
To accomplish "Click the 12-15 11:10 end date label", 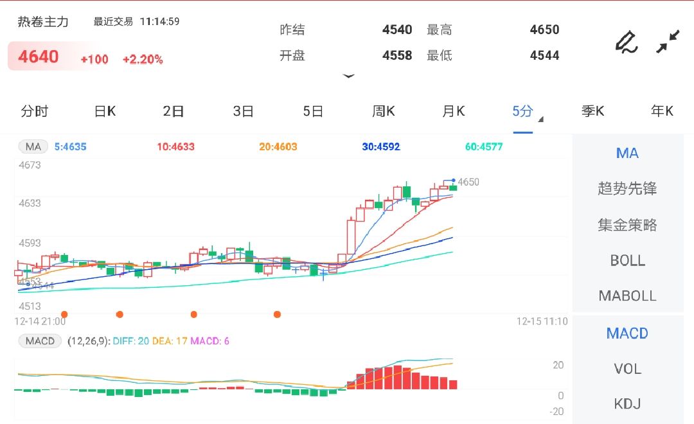I will [542, 321].
